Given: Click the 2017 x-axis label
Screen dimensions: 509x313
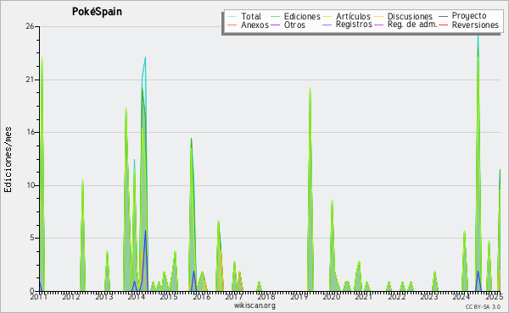Looking at the screenshot, I should [234, 297].
